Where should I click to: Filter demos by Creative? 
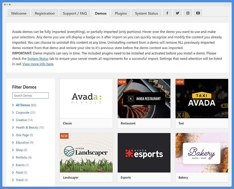pos(24,120)
